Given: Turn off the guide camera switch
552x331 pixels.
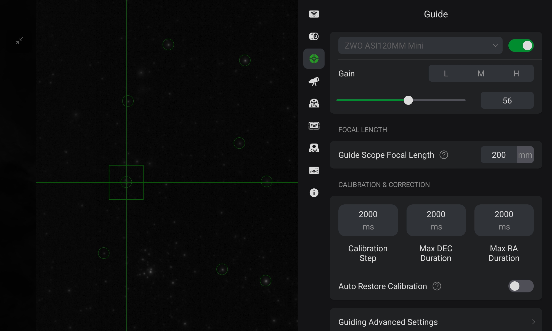Looking at the screenshot, I should (x=521, y=46).
